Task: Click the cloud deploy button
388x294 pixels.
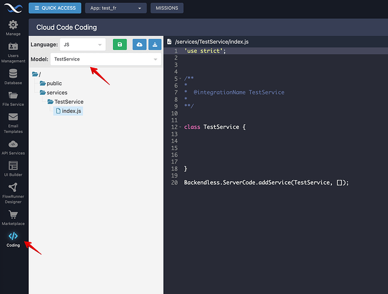Action: click(139, 45)
